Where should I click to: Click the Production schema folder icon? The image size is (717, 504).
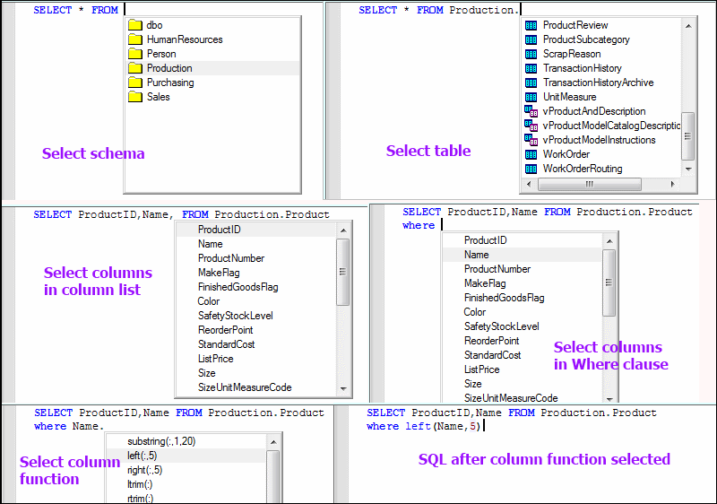click(135, 68)
